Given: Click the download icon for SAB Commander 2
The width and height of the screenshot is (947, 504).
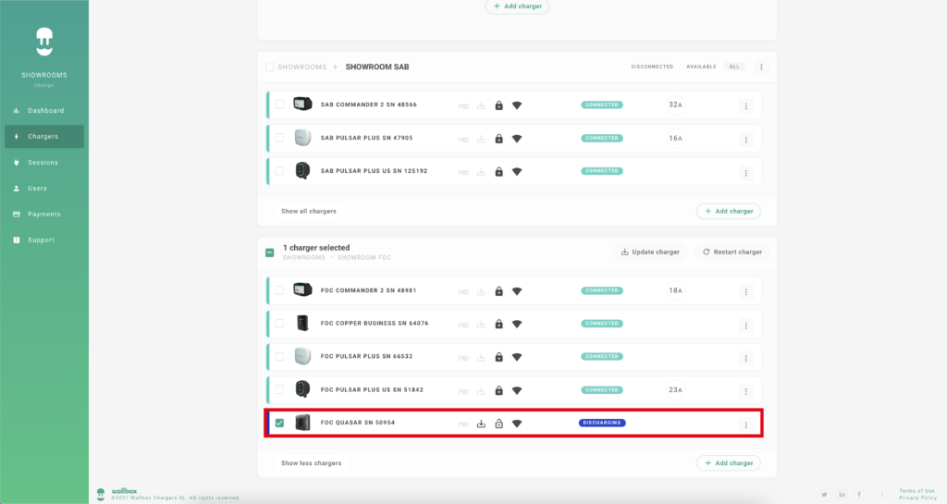Looking at the screenshot, I should coord(481,105).
